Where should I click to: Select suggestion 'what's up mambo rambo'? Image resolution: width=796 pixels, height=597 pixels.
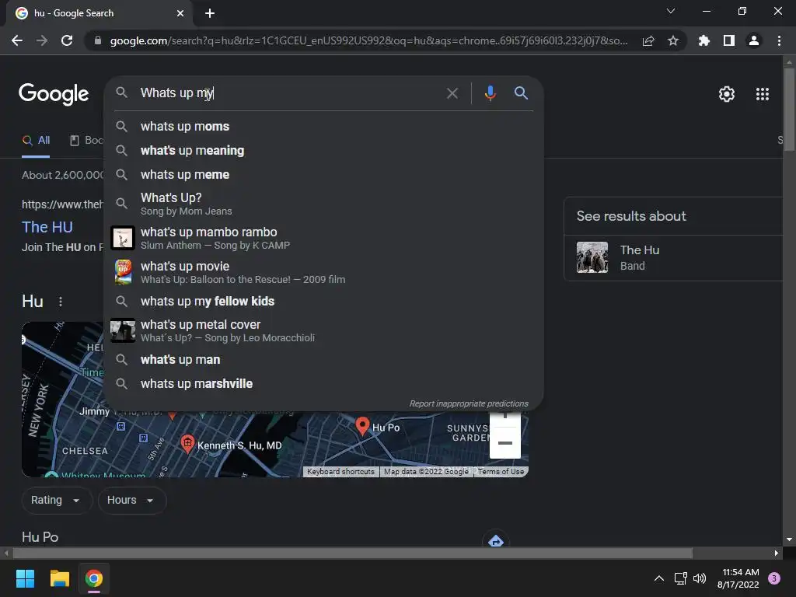[x=323, y=238]
